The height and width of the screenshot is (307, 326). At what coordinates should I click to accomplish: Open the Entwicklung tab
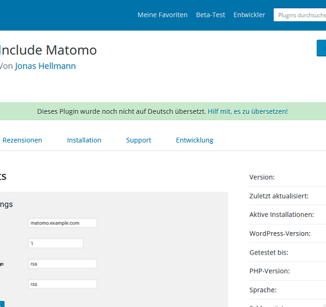(x=194, y=140)
